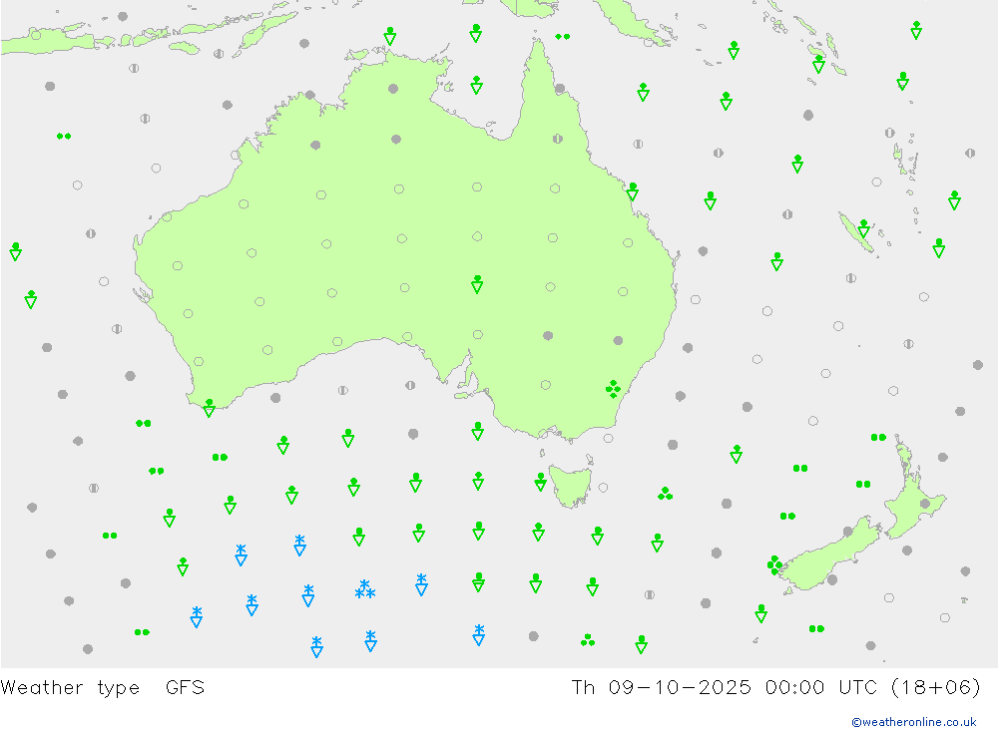Open the weatheronline.co.uk copyright link
The width and height of the screenshot is (998, 731).
click(914, 722)
